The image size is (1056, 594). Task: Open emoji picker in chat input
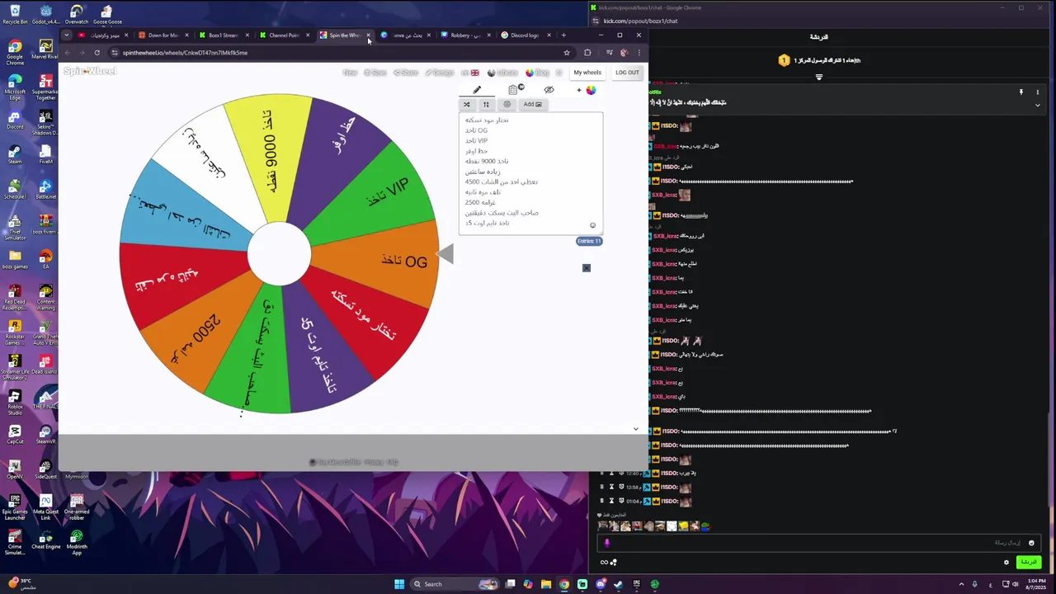pyautogui.click(x=1031, y=543)
